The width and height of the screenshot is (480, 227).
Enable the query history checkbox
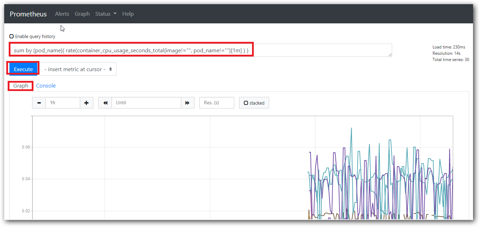pos(12,36)
